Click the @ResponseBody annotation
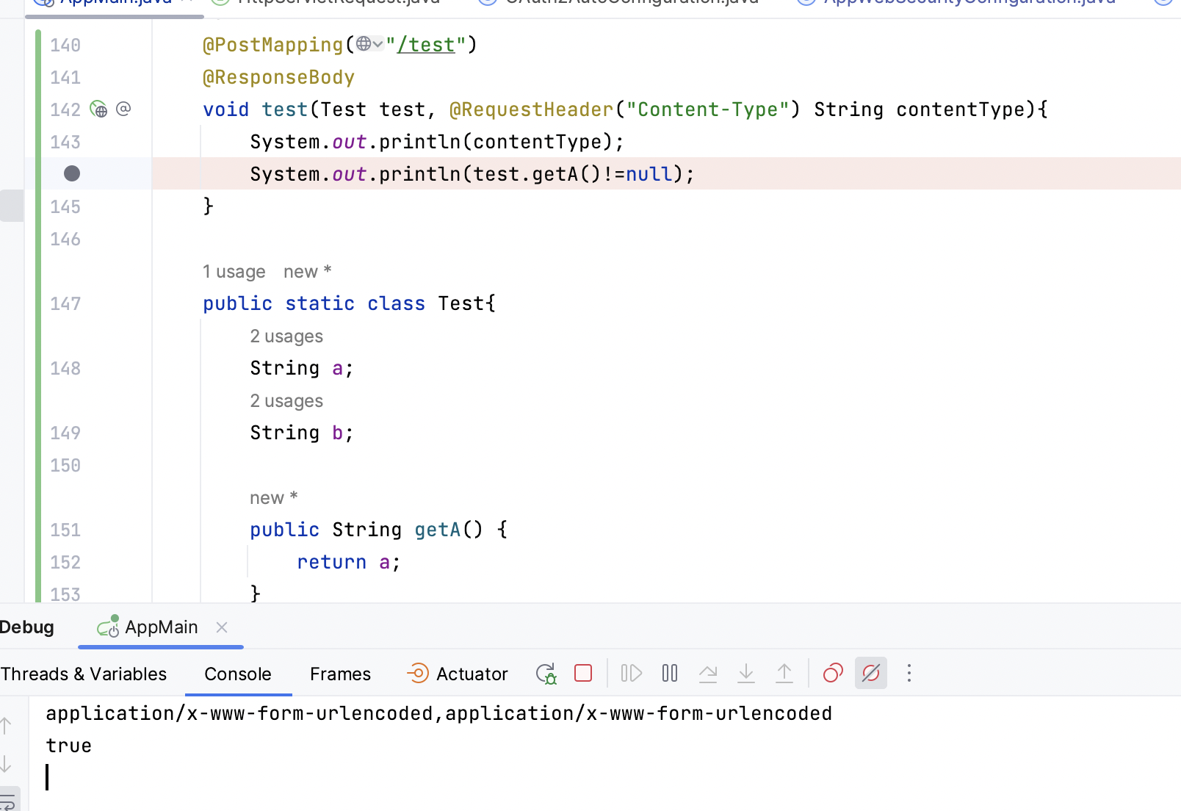The height and width of the screenshot is (811, 1181). 278,77
